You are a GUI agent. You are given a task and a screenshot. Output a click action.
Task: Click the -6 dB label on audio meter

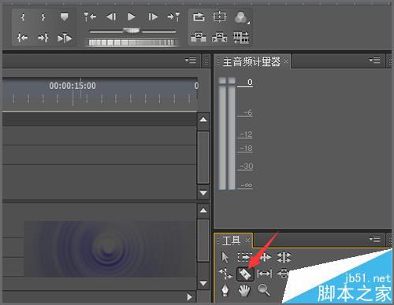[x=247, y=113]
